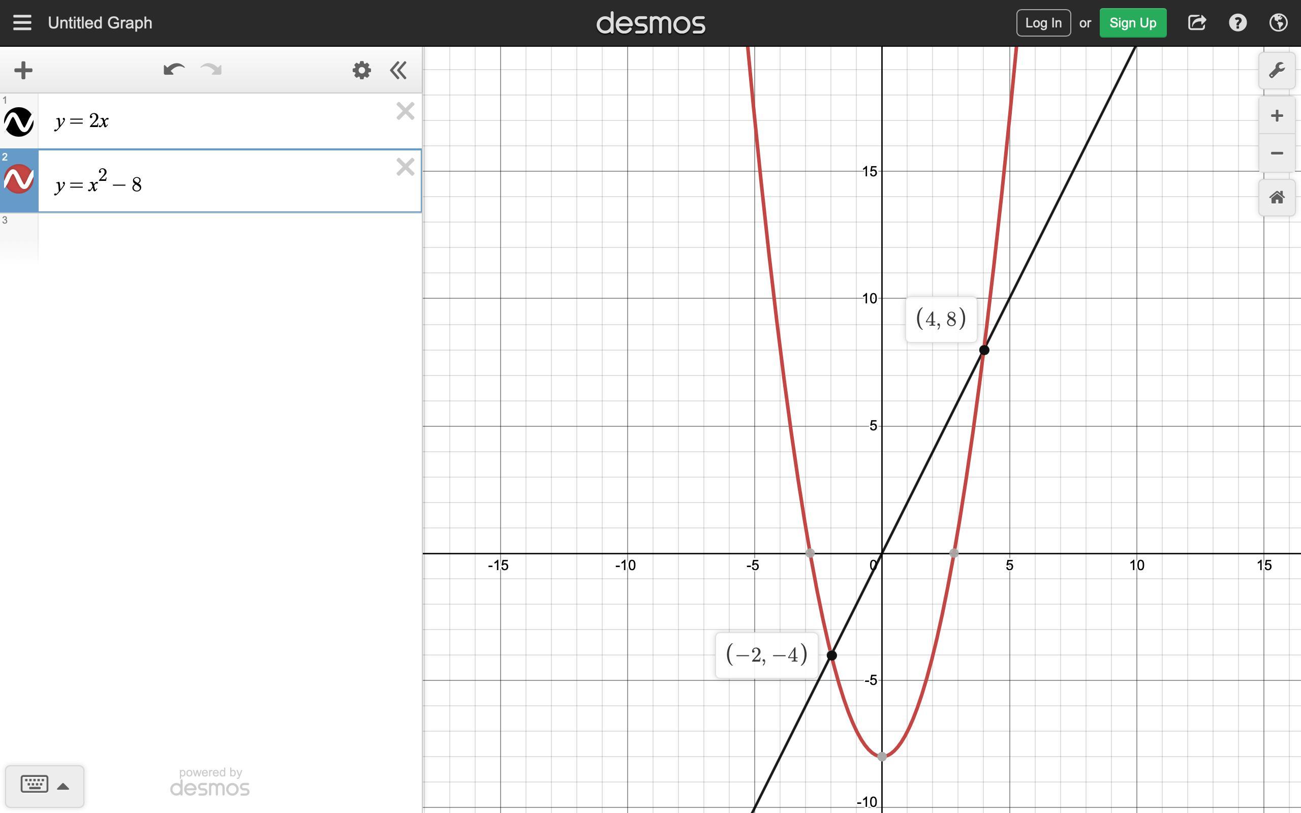The width and height of the screenshot is (1301, 813).
Task: Undo the last edit
Action: click(174, 70)
